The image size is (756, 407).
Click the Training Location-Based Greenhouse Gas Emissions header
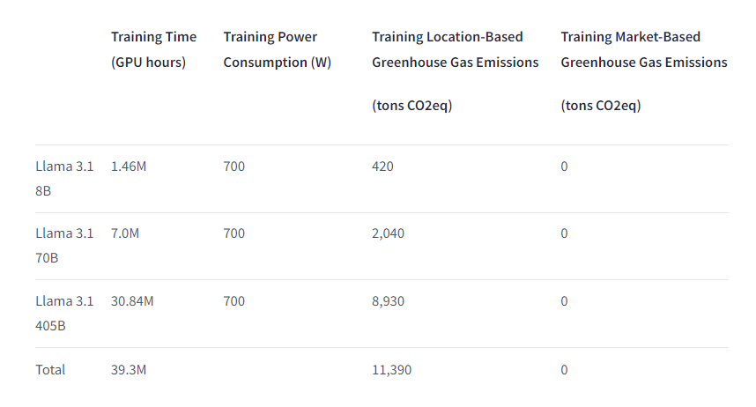pyautogui.click(x=455, y=49)
